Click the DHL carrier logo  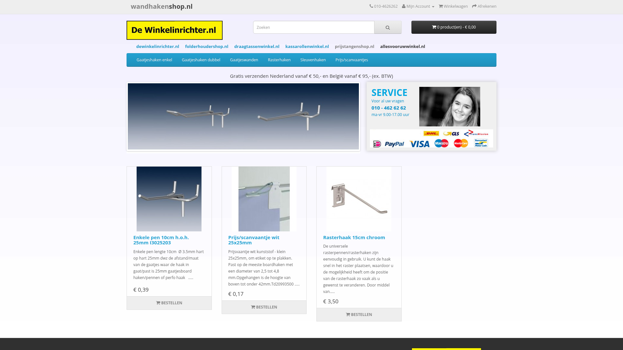431,134
